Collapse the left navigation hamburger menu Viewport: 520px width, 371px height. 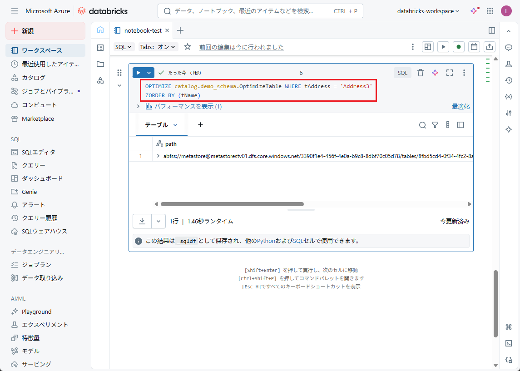click(15, 11)
